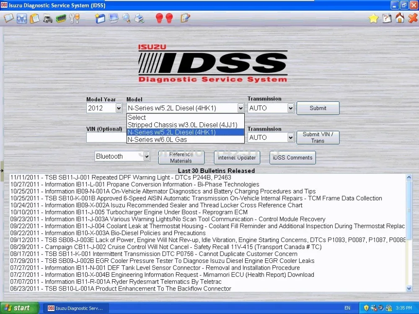Click the VIN (Optional) input field
419x314 pixels.
click(x=106, y=137)
